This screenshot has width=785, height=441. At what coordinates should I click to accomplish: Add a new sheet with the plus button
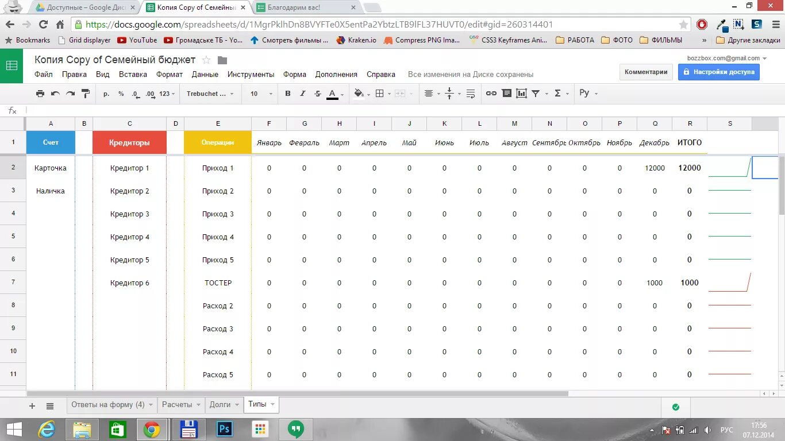point(32,406)
